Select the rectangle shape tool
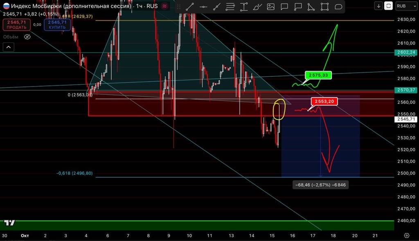The image size is (419, 241). (x=325, y=7)
